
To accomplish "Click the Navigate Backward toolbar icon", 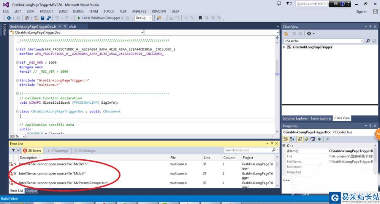I will pos(9,18).
